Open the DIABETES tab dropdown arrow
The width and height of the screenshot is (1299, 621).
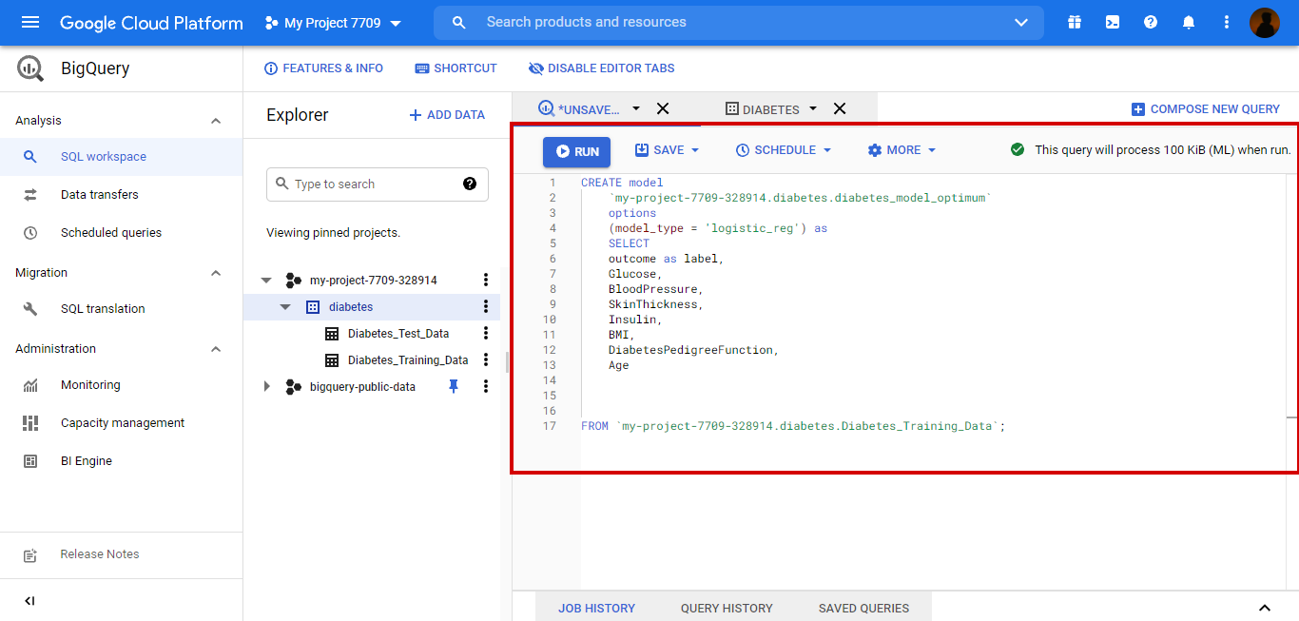(813, 108)
